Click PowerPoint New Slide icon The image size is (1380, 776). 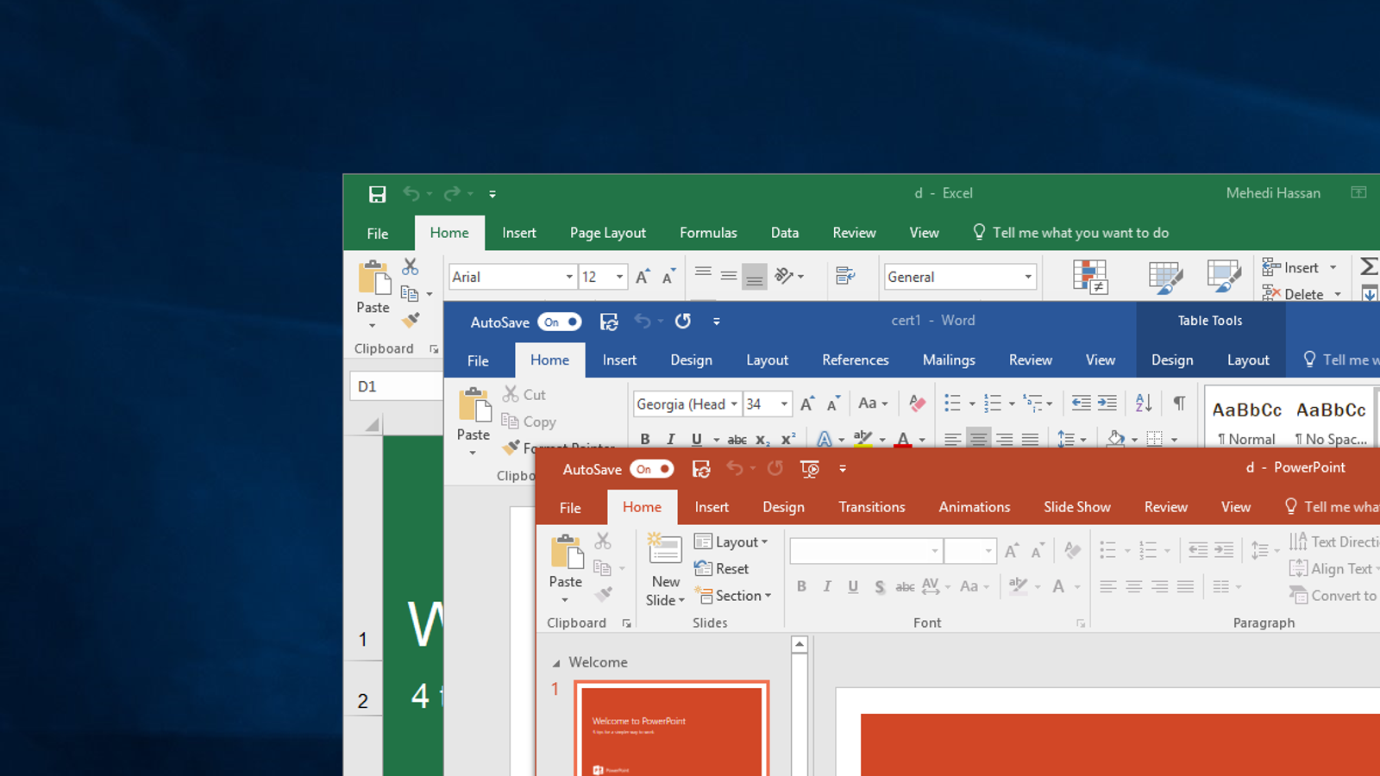(x=665, y=550)
